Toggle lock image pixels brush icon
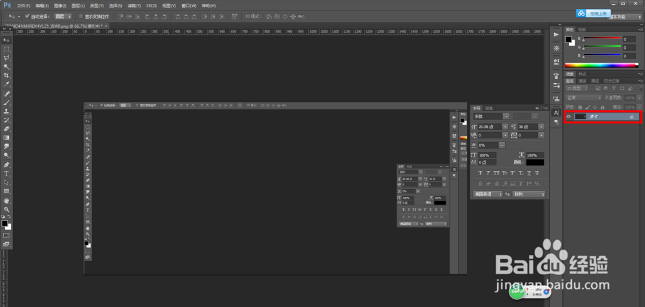This screenshot has height=307, width=645. pos(588,107)
